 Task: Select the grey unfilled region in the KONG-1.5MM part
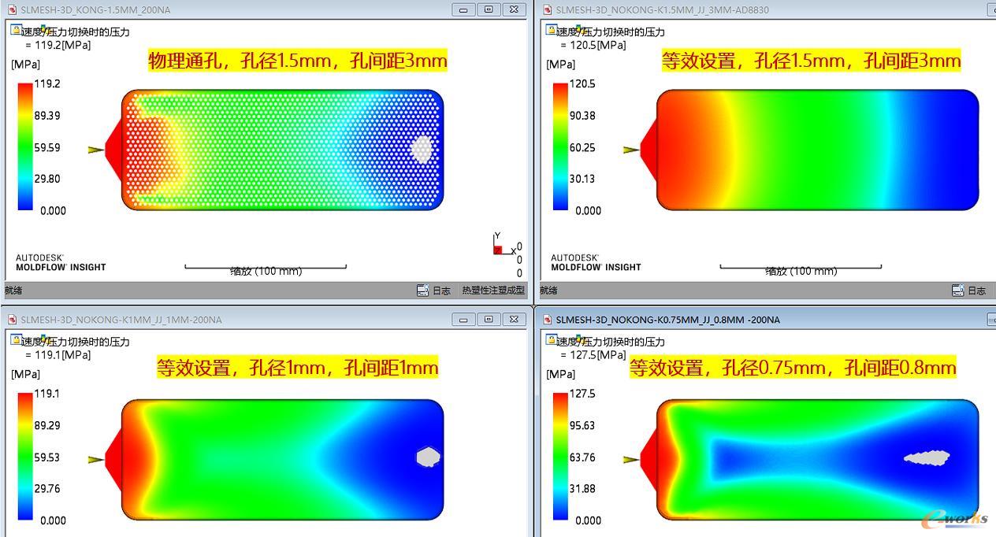(x=422, y=149)
